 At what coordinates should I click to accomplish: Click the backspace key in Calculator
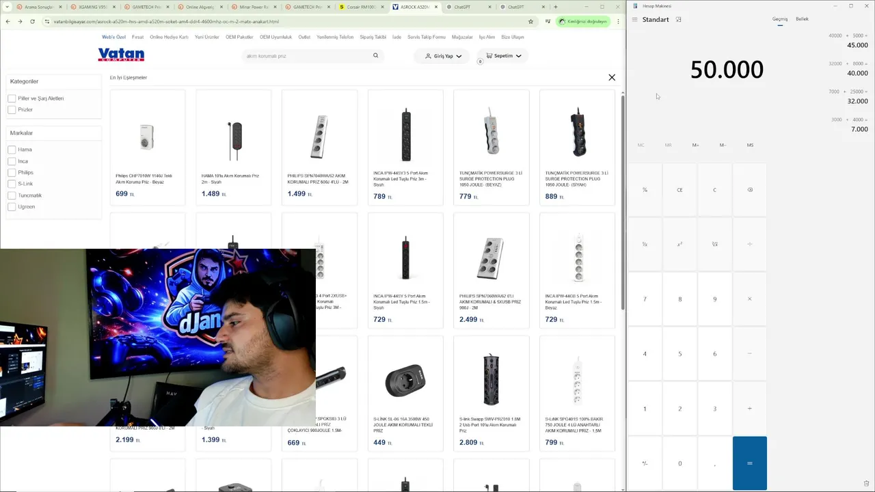click(750, 190)
